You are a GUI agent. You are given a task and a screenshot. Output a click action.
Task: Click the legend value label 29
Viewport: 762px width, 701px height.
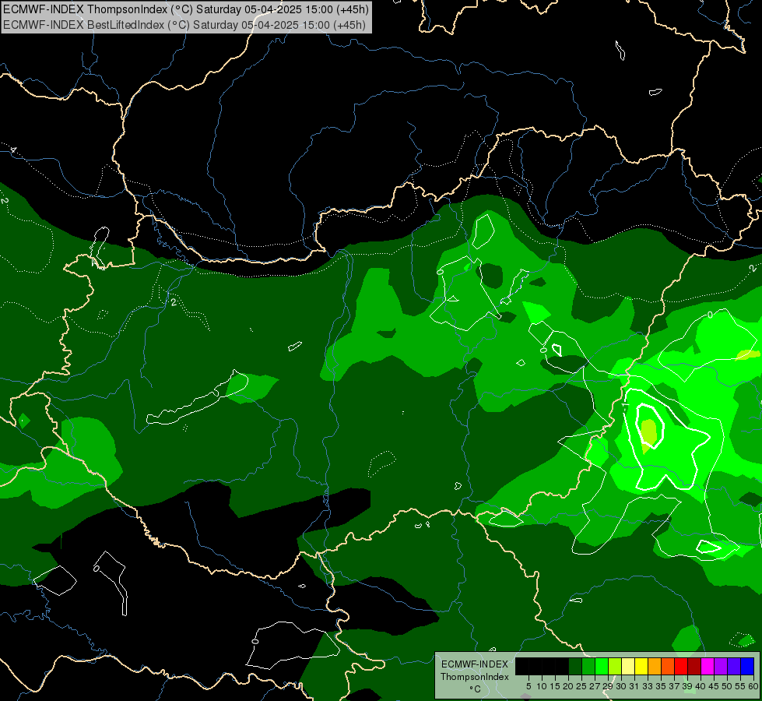coord(608,686)
